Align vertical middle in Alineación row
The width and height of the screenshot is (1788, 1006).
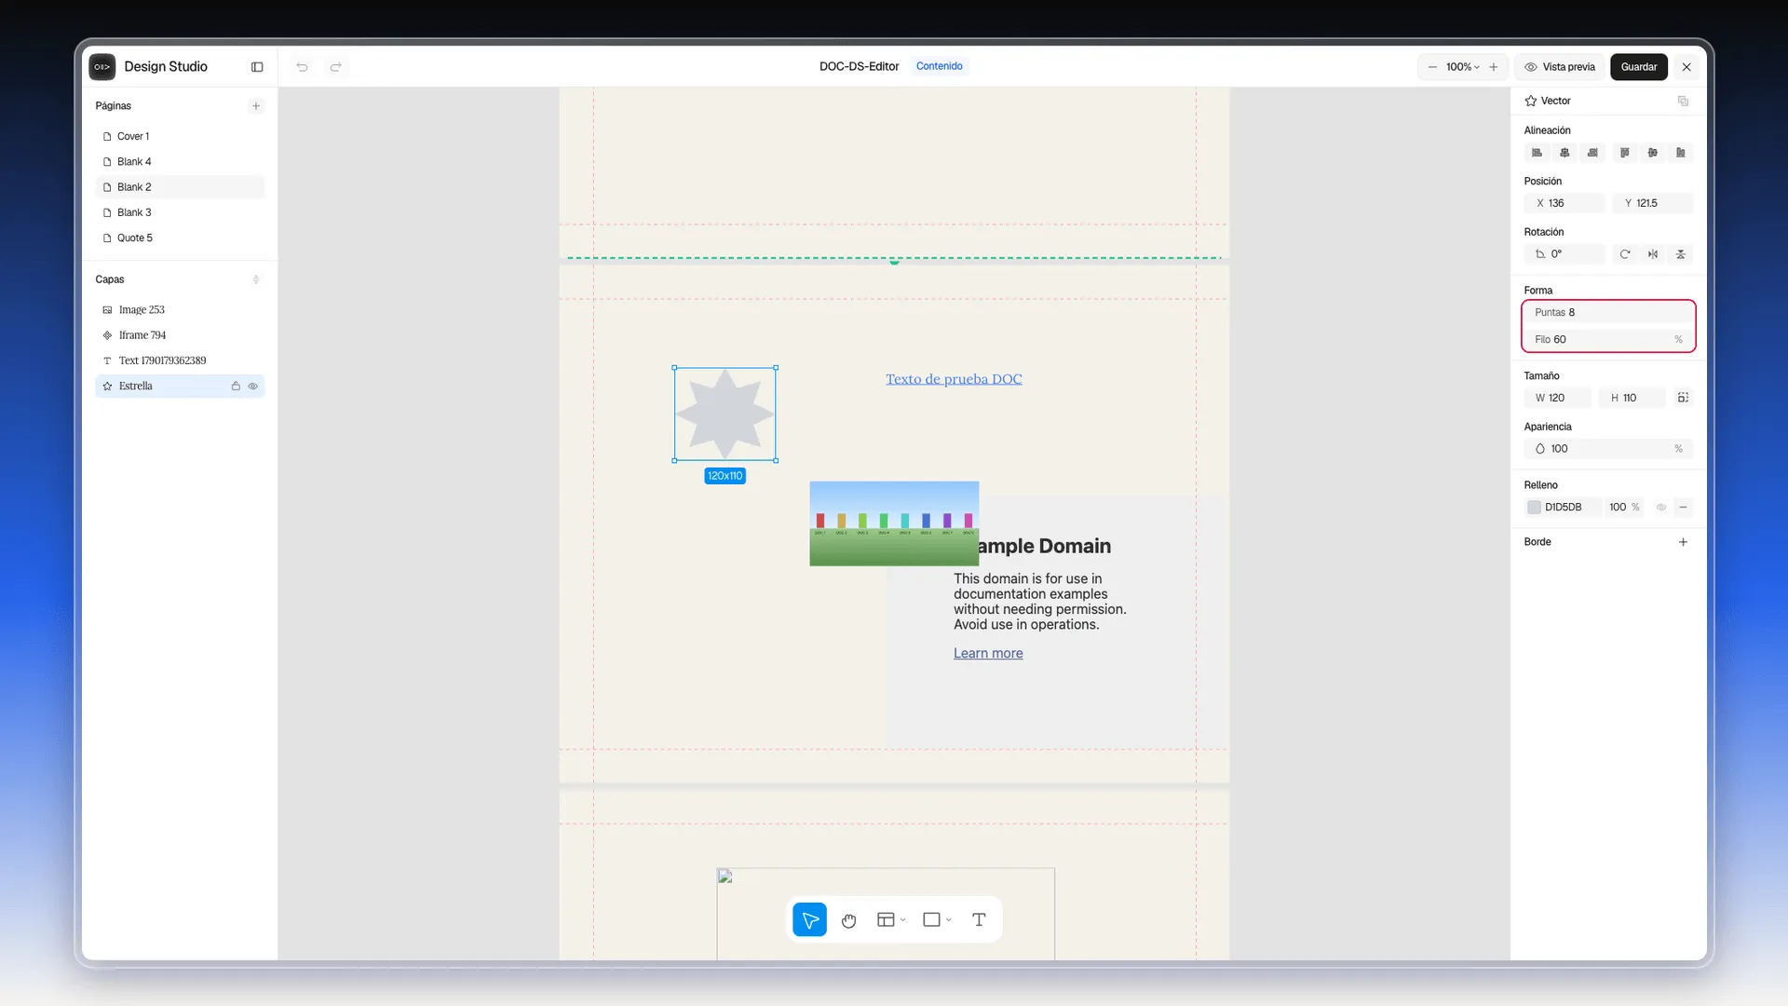1653,153
